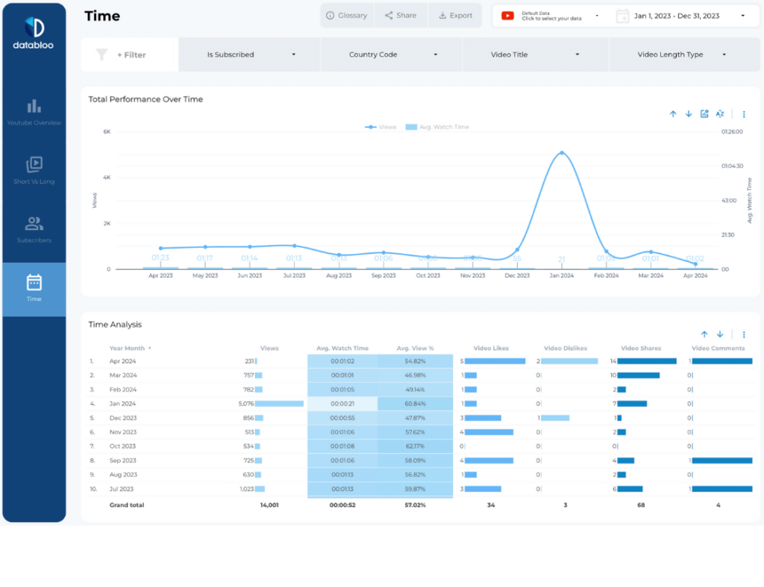Expand the Country Code filter
This screenshot has width=764, height=587.
(391, 54)
